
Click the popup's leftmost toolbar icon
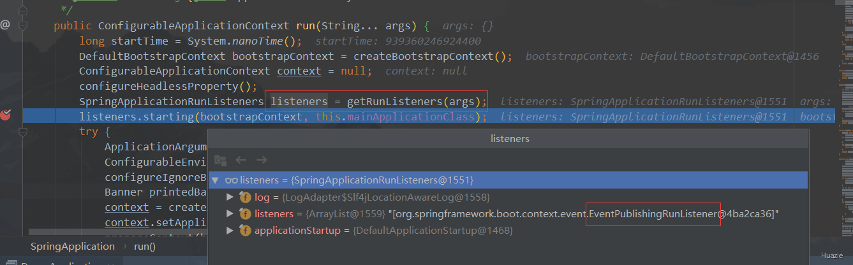pyautogui.click(x=220, y=160)
